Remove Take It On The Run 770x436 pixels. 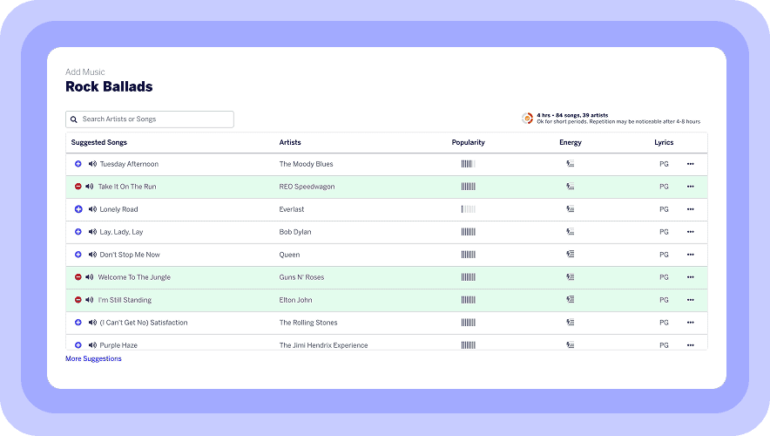click(78, 187)
